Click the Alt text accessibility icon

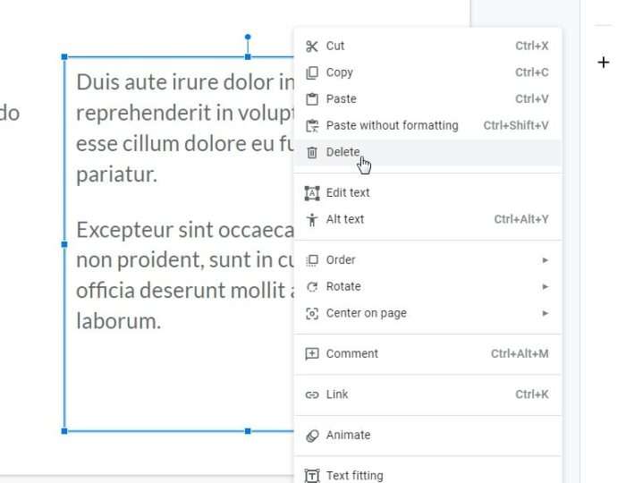(312, 219)
